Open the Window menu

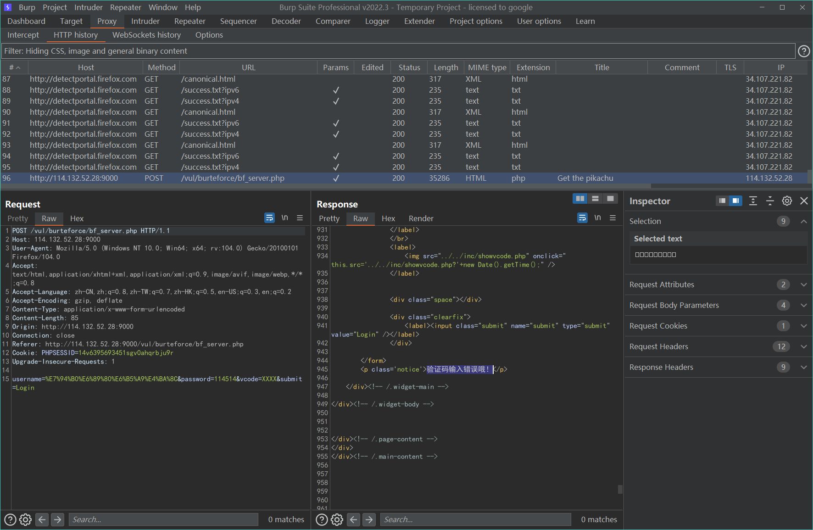[x=163, y=7]
